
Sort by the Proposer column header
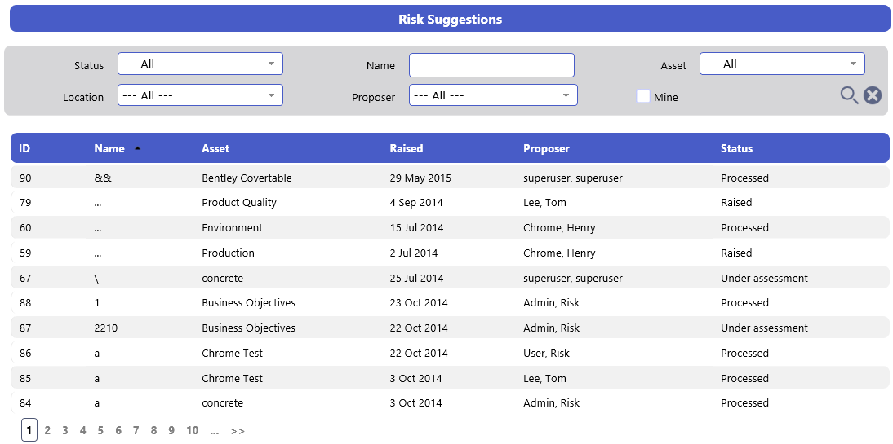click(546, 148)
